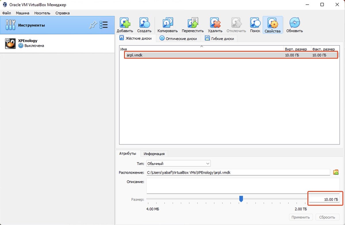The width and height of the screenshot is (345, 225).
Task: Click the Вирт. размер column header
Action: (296, 49)
